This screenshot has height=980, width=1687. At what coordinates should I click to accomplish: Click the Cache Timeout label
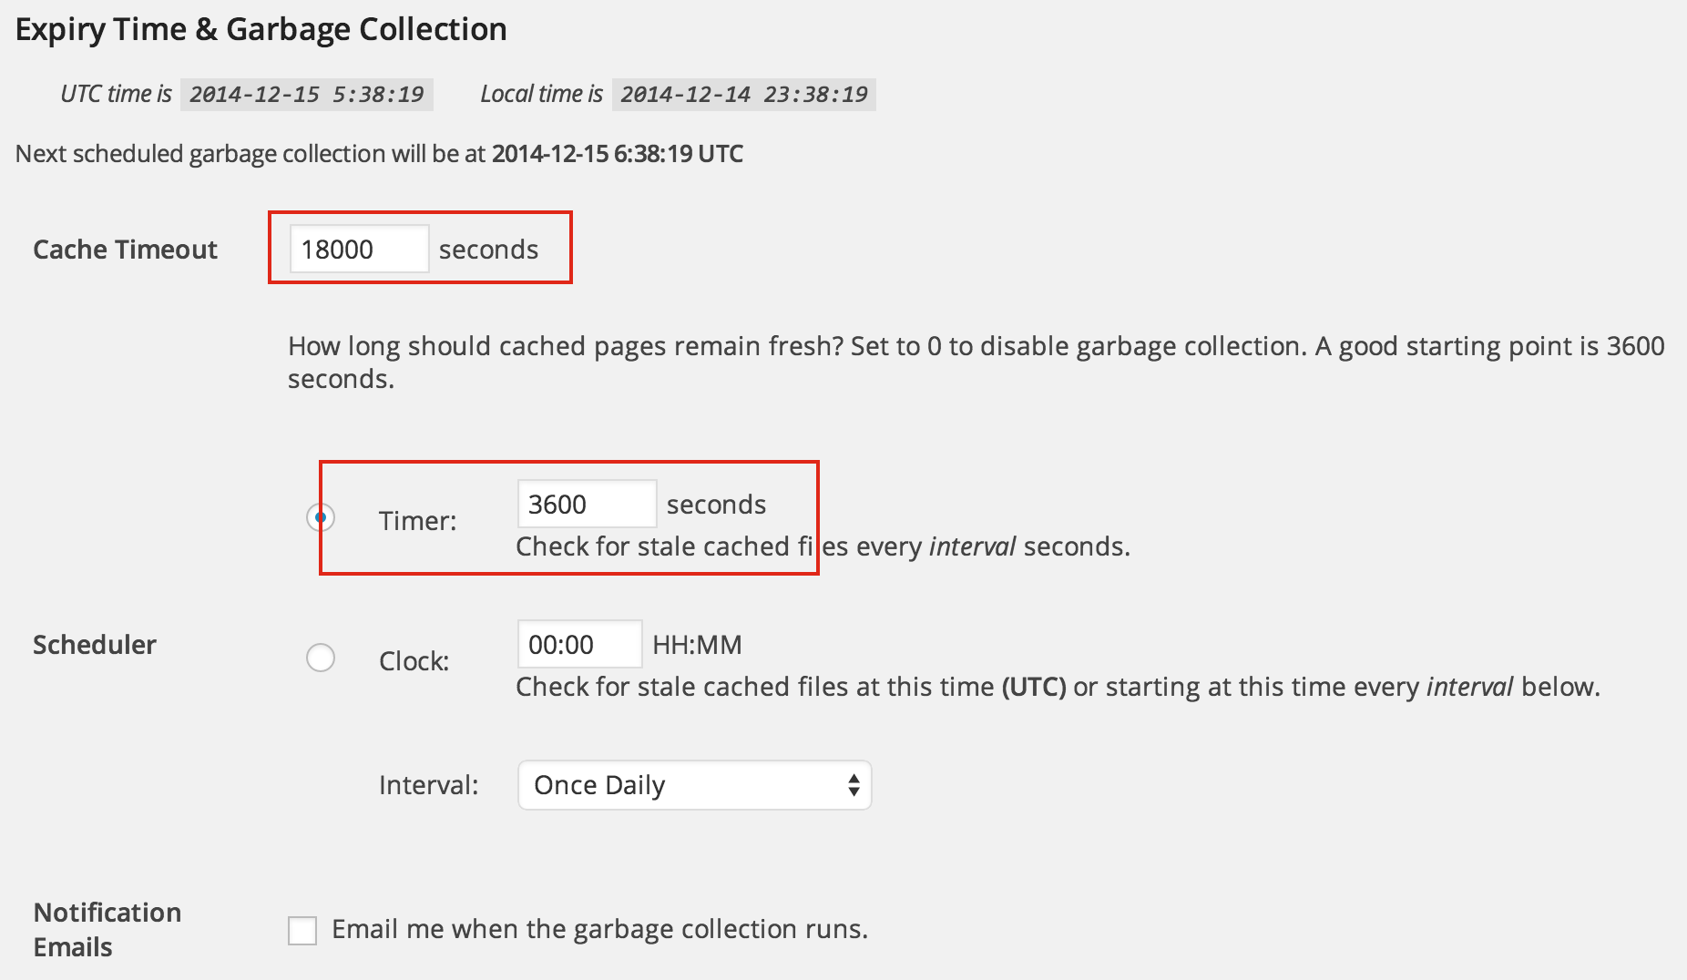click(x=125, y=250)
